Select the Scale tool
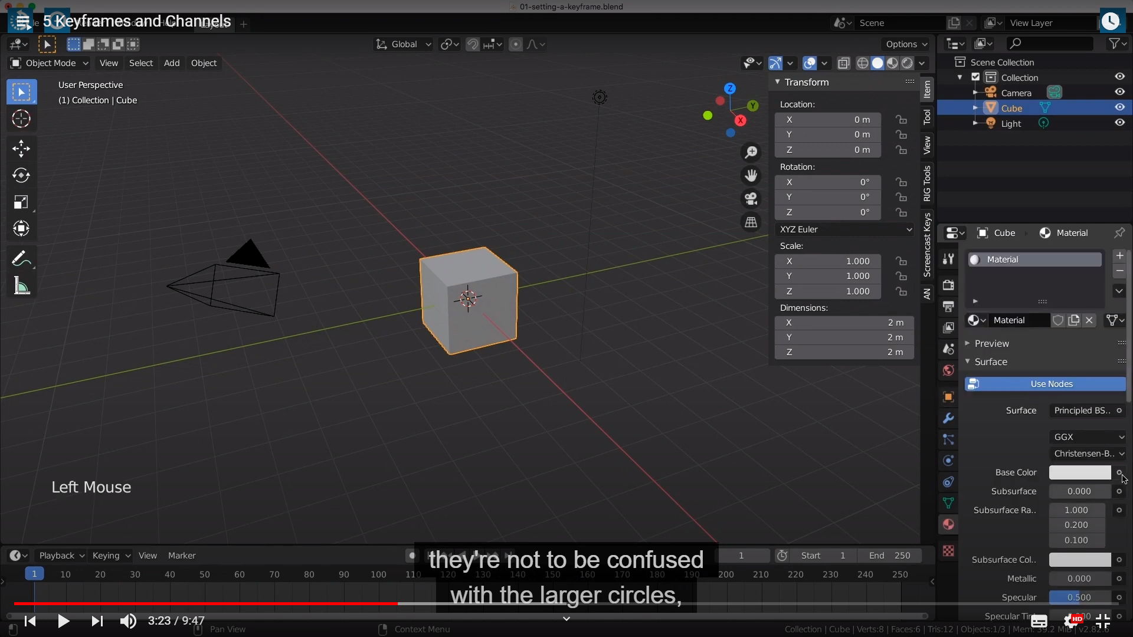This screenshot has height=637, width=1133. (x=21, y=202)
